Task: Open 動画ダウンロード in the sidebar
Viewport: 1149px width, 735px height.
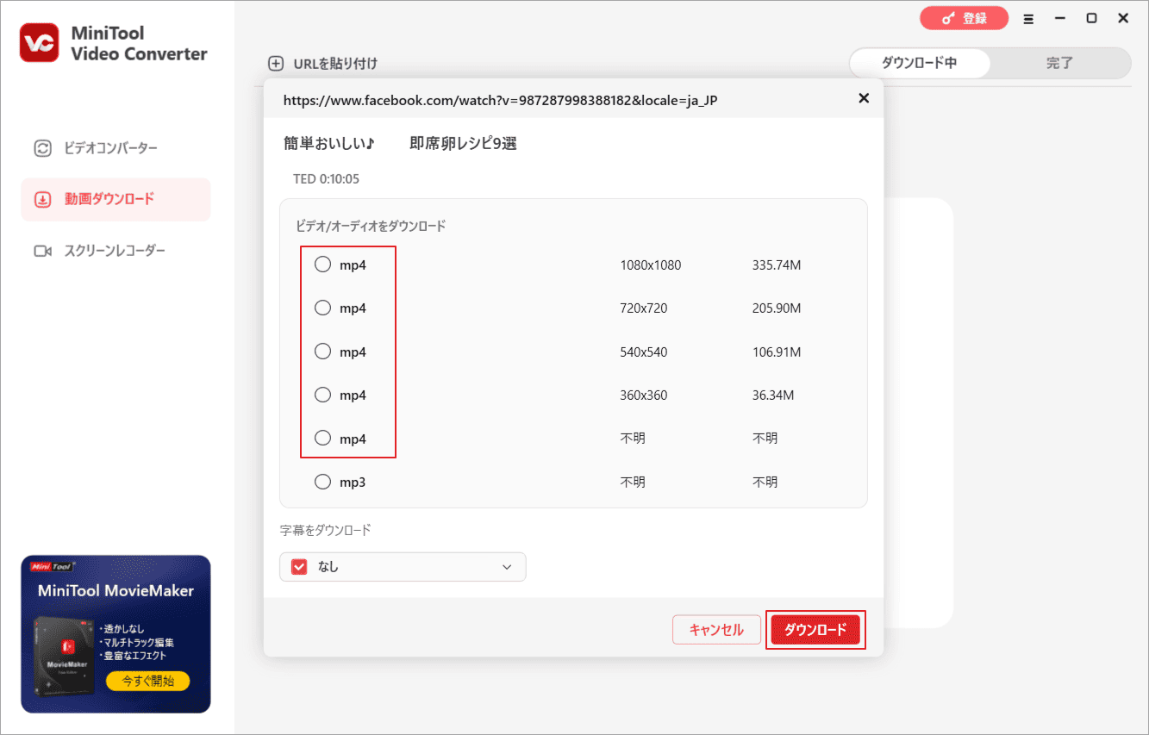Action: pyautogui.click(x=115, y=199)
